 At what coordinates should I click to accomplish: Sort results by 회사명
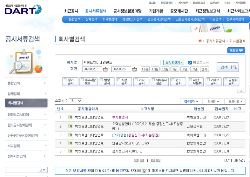(x=213, y=101)
